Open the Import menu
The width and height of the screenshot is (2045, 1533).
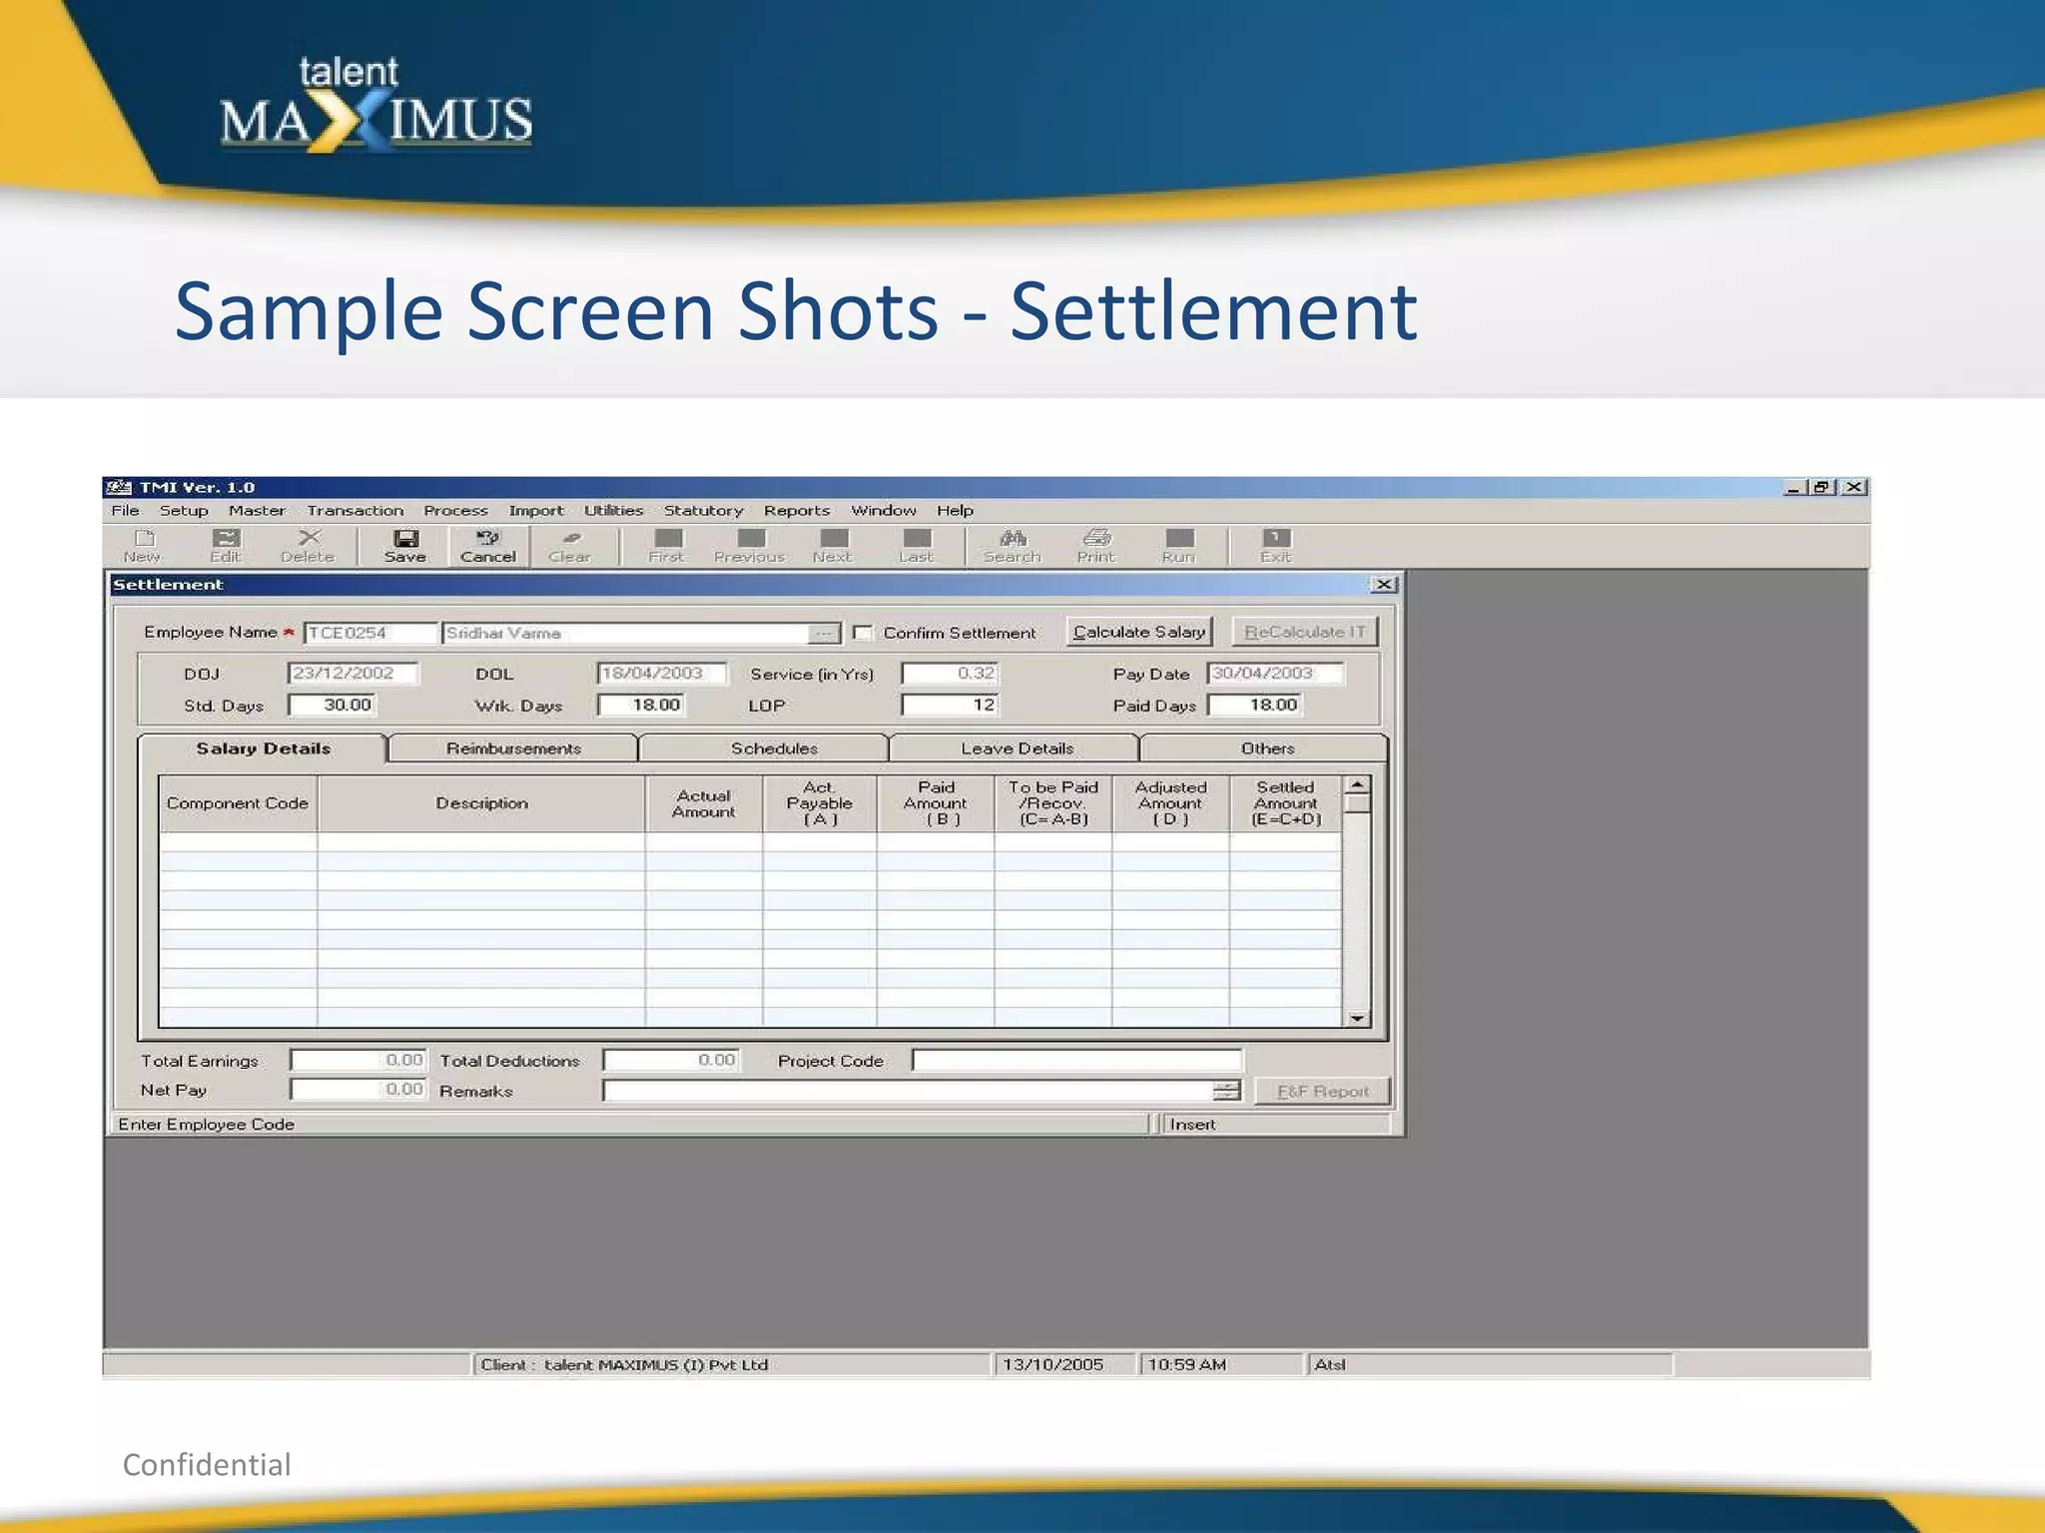point(536,510)
